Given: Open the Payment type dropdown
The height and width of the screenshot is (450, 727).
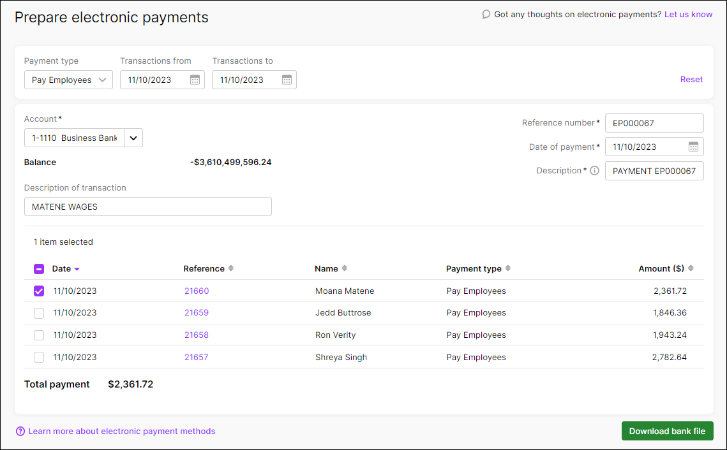Looking at the screenshot, I should pyautogui.click(x=68, y=80).
